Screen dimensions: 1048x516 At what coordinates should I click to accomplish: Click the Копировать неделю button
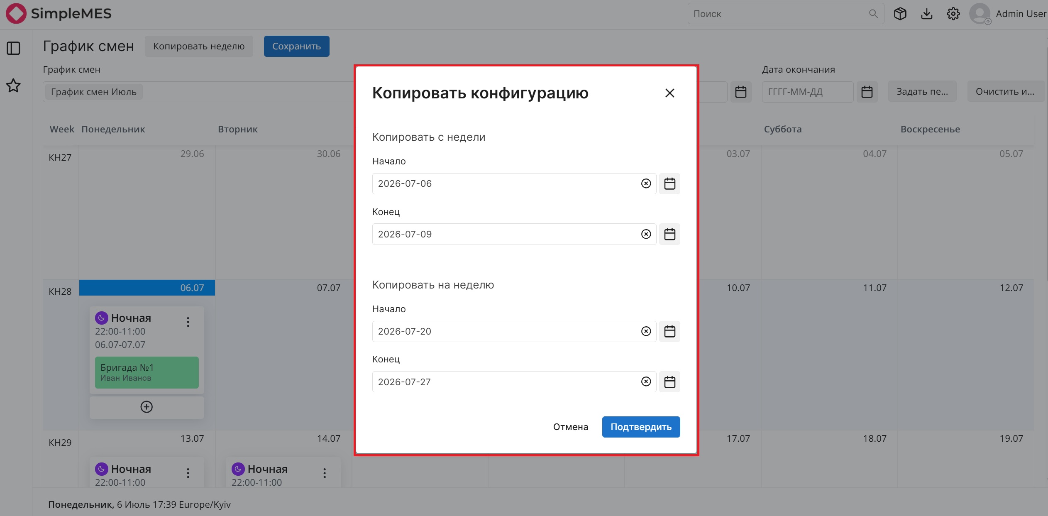[x=199, y=46]
